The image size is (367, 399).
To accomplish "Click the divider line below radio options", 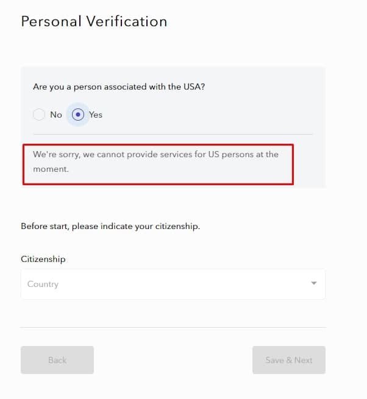I will point(173,134).
